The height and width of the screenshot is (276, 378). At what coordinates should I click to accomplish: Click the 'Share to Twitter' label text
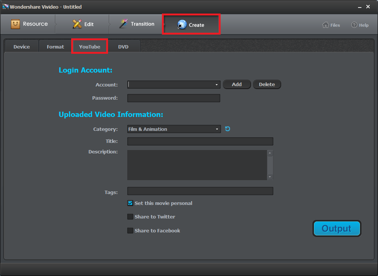(x=155, y=217)
